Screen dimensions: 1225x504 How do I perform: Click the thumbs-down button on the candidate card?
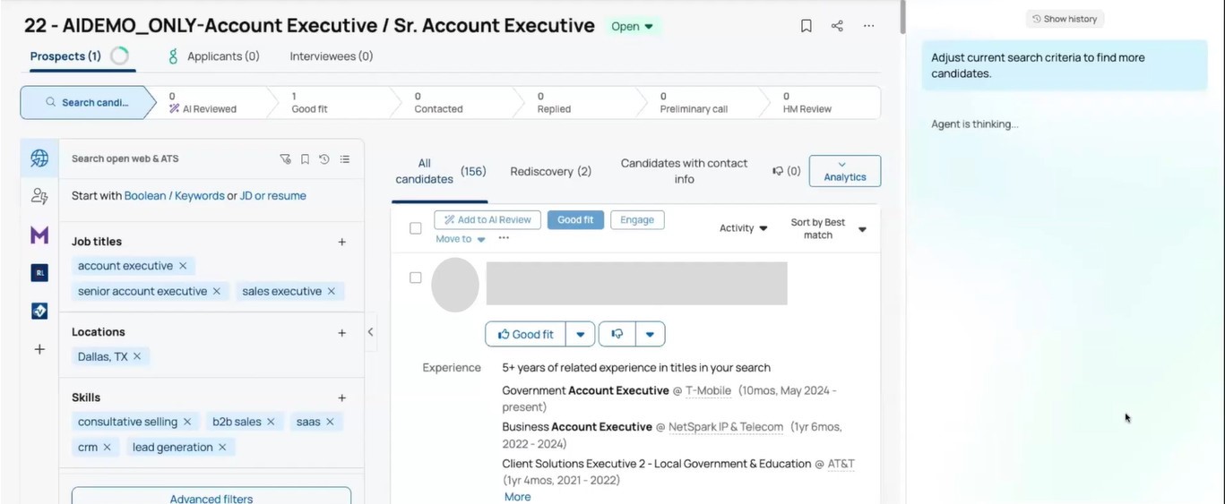click(617, 334)
